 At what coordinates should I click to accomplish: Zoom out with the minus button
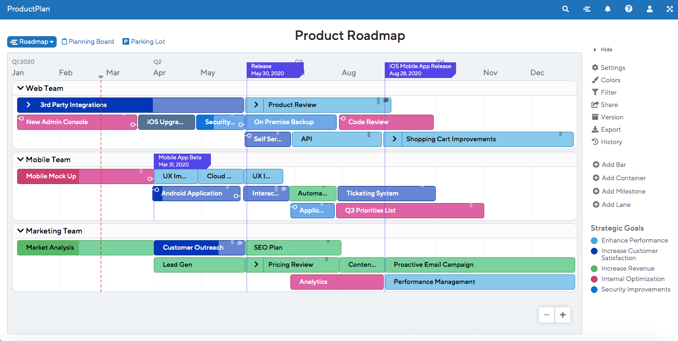tap(547, 315)
